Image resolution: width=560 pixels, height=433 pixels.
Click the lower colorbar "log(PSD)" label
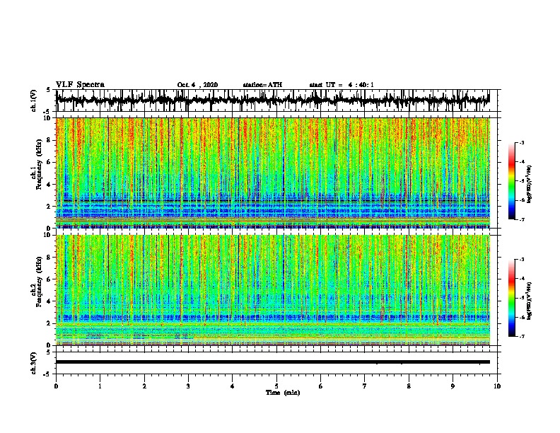pyautogui.click(x=530, y=301)
